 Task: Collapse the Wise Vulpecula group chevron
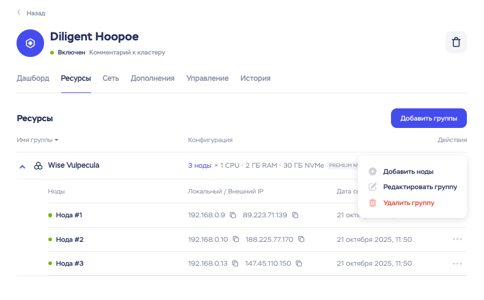[22, 166]
